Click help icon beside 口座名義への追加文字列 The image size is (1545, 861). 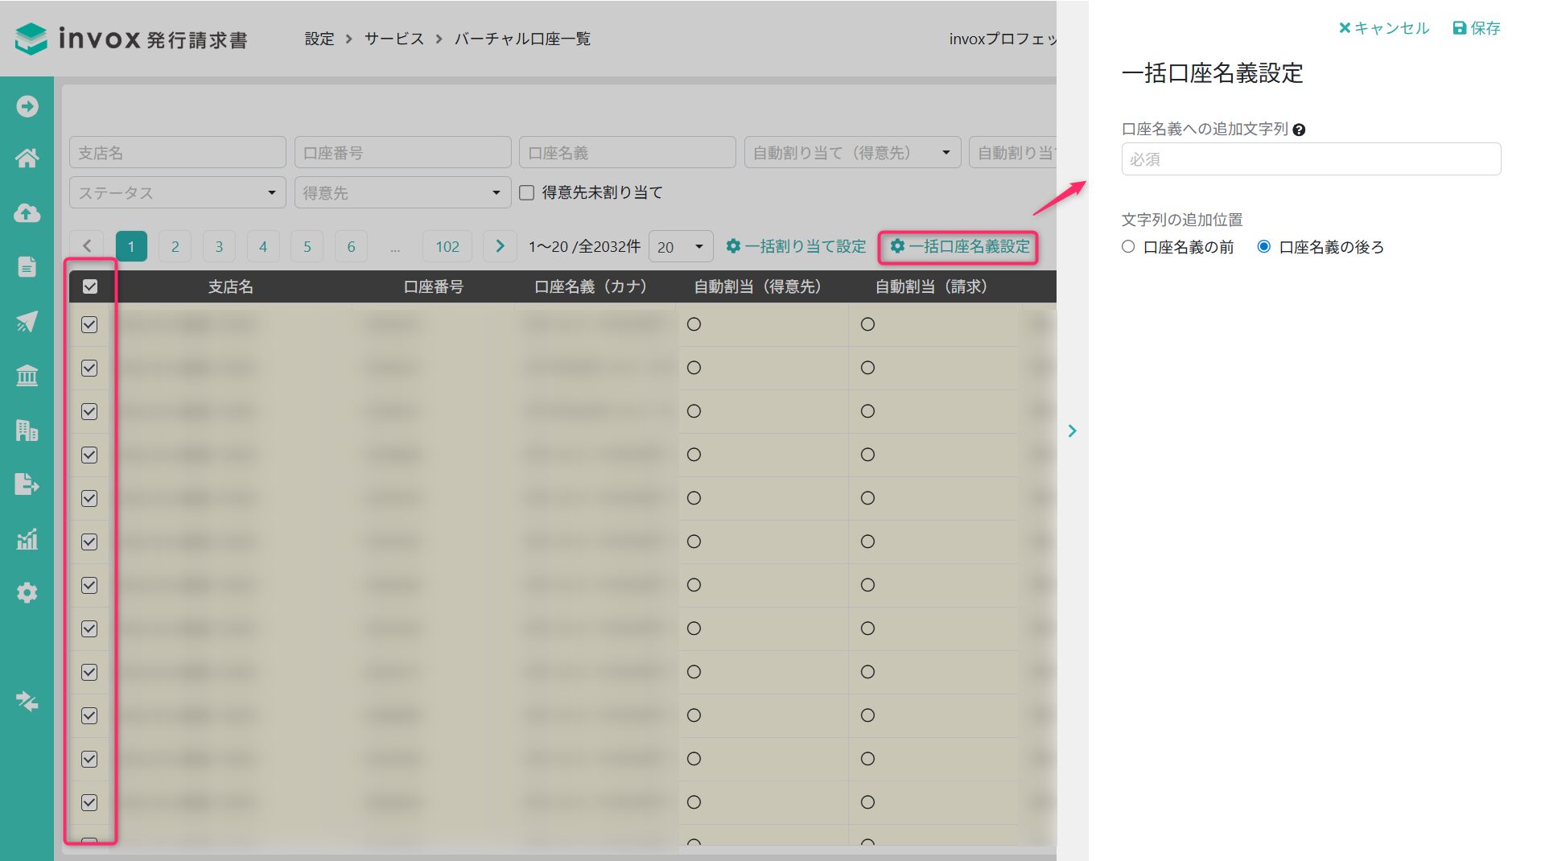(x=1299, y=130)
